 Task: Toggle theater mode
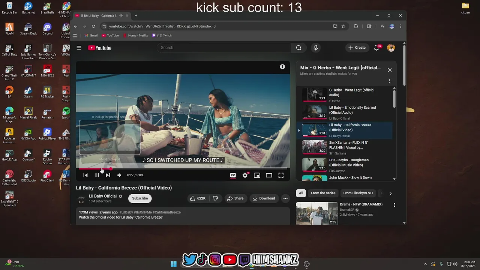269,175
